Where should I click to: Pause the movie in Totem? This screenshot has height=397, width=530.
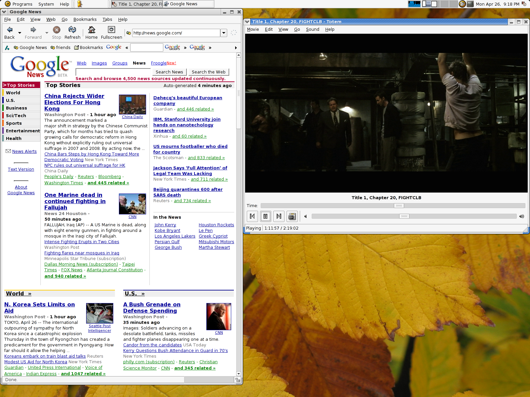[x=266, y=216]
